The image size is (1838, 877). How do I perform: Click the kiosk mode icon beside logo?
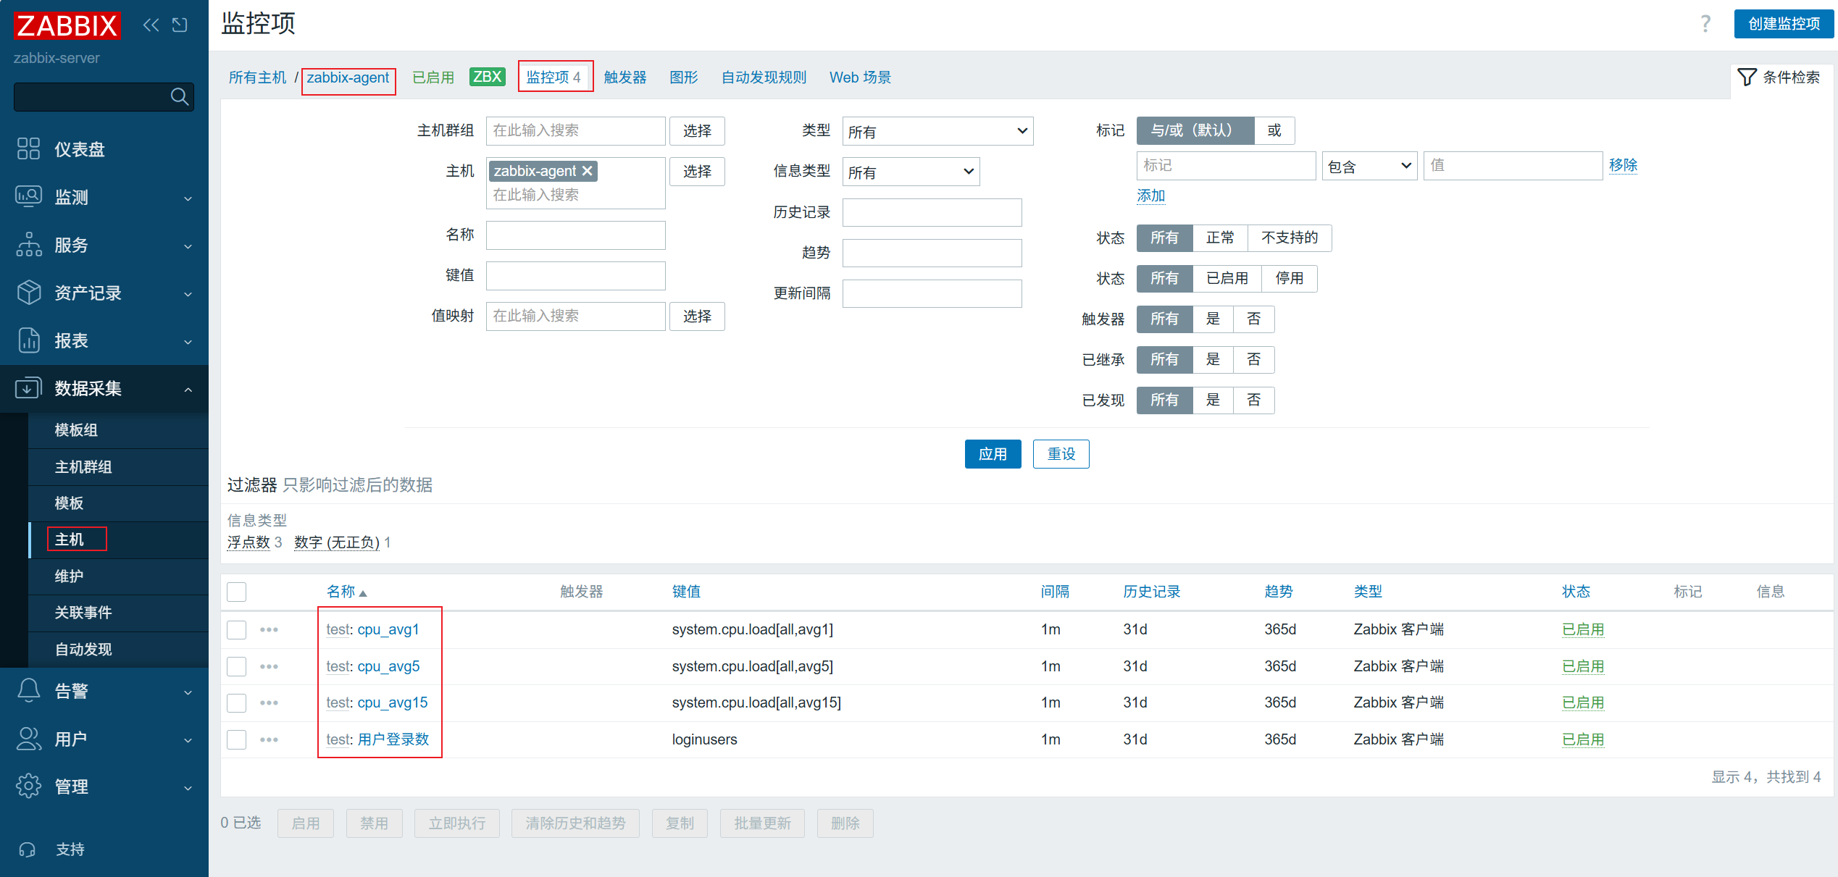(180, 25)
